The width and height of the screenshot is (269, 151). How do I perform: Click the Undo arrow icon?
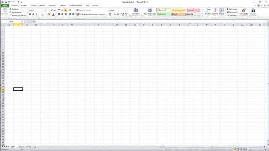click(x=9, y=2)
